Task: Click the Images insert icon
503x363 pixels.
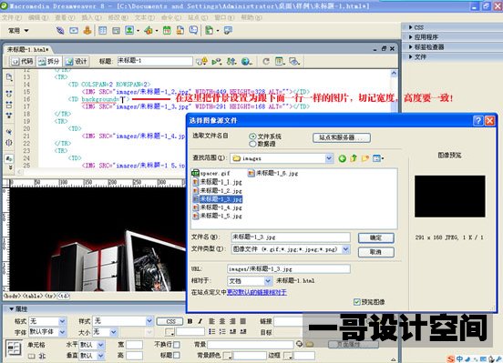Action: [x=129, y=31]
